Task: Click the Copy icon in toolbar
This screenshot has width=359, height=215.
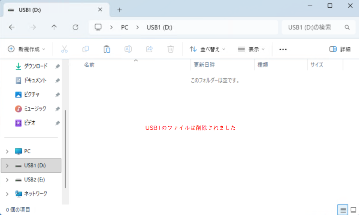Action: tap(86, 49)
